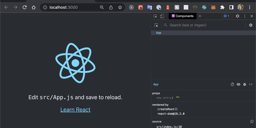Click react-dom@18.2.0 in rendered by
The height and width of the screenshot is (128, 256).
(x=171, y=114)
